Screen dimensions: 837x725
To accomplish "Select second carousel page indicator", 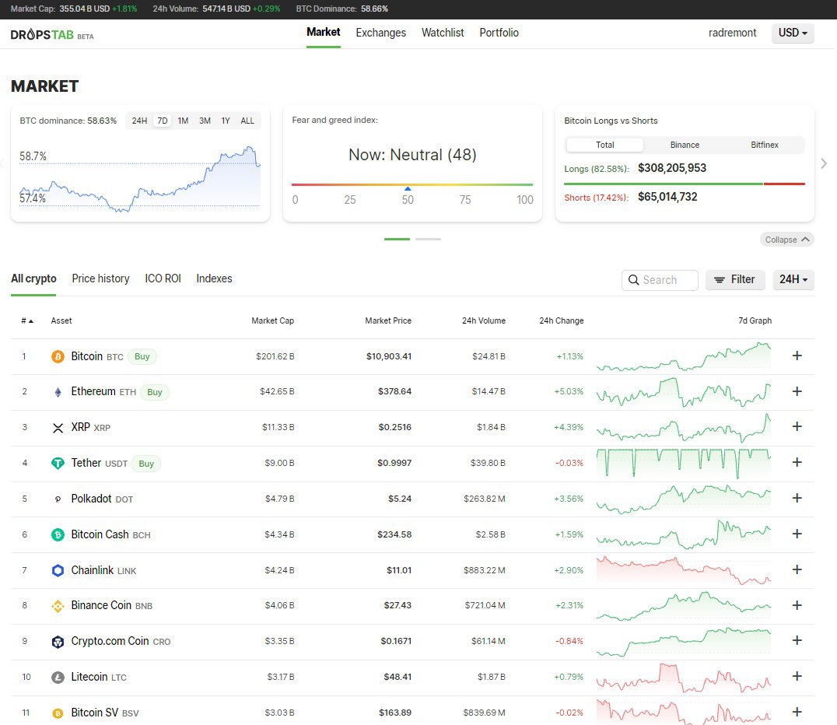I will point(428,239).
